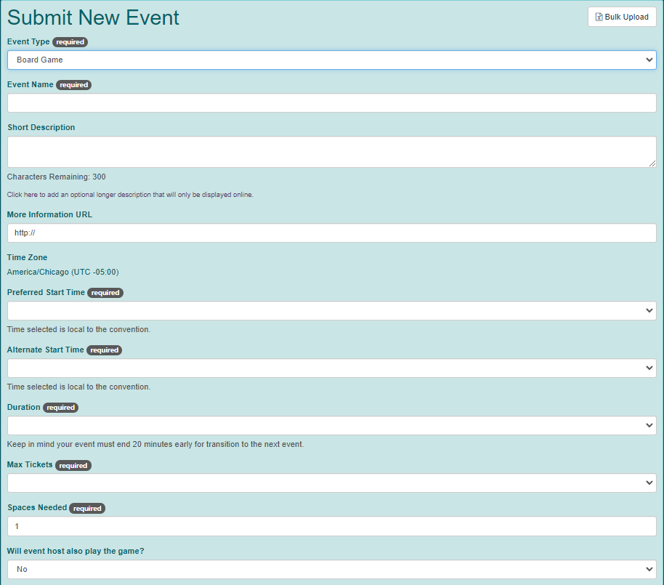Click the required badge beside Spaces Needed

coord(87,508)
